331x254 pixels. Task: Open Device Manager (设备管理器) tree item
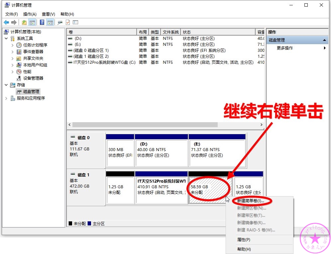point(33,78)
